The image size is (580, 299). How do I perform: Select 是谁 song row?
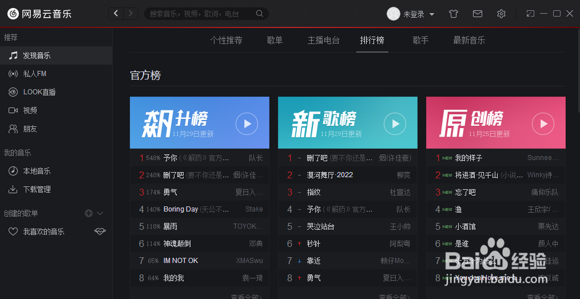(496, 244)
